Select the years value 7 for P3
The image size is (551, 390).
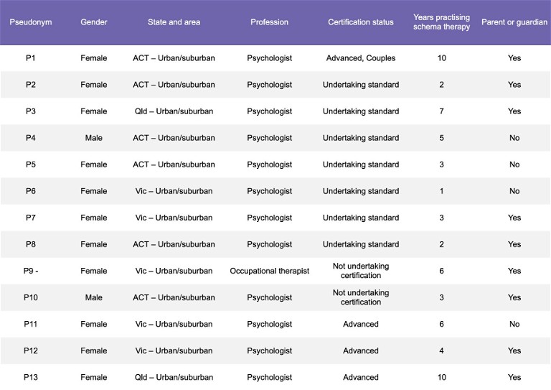442,111
